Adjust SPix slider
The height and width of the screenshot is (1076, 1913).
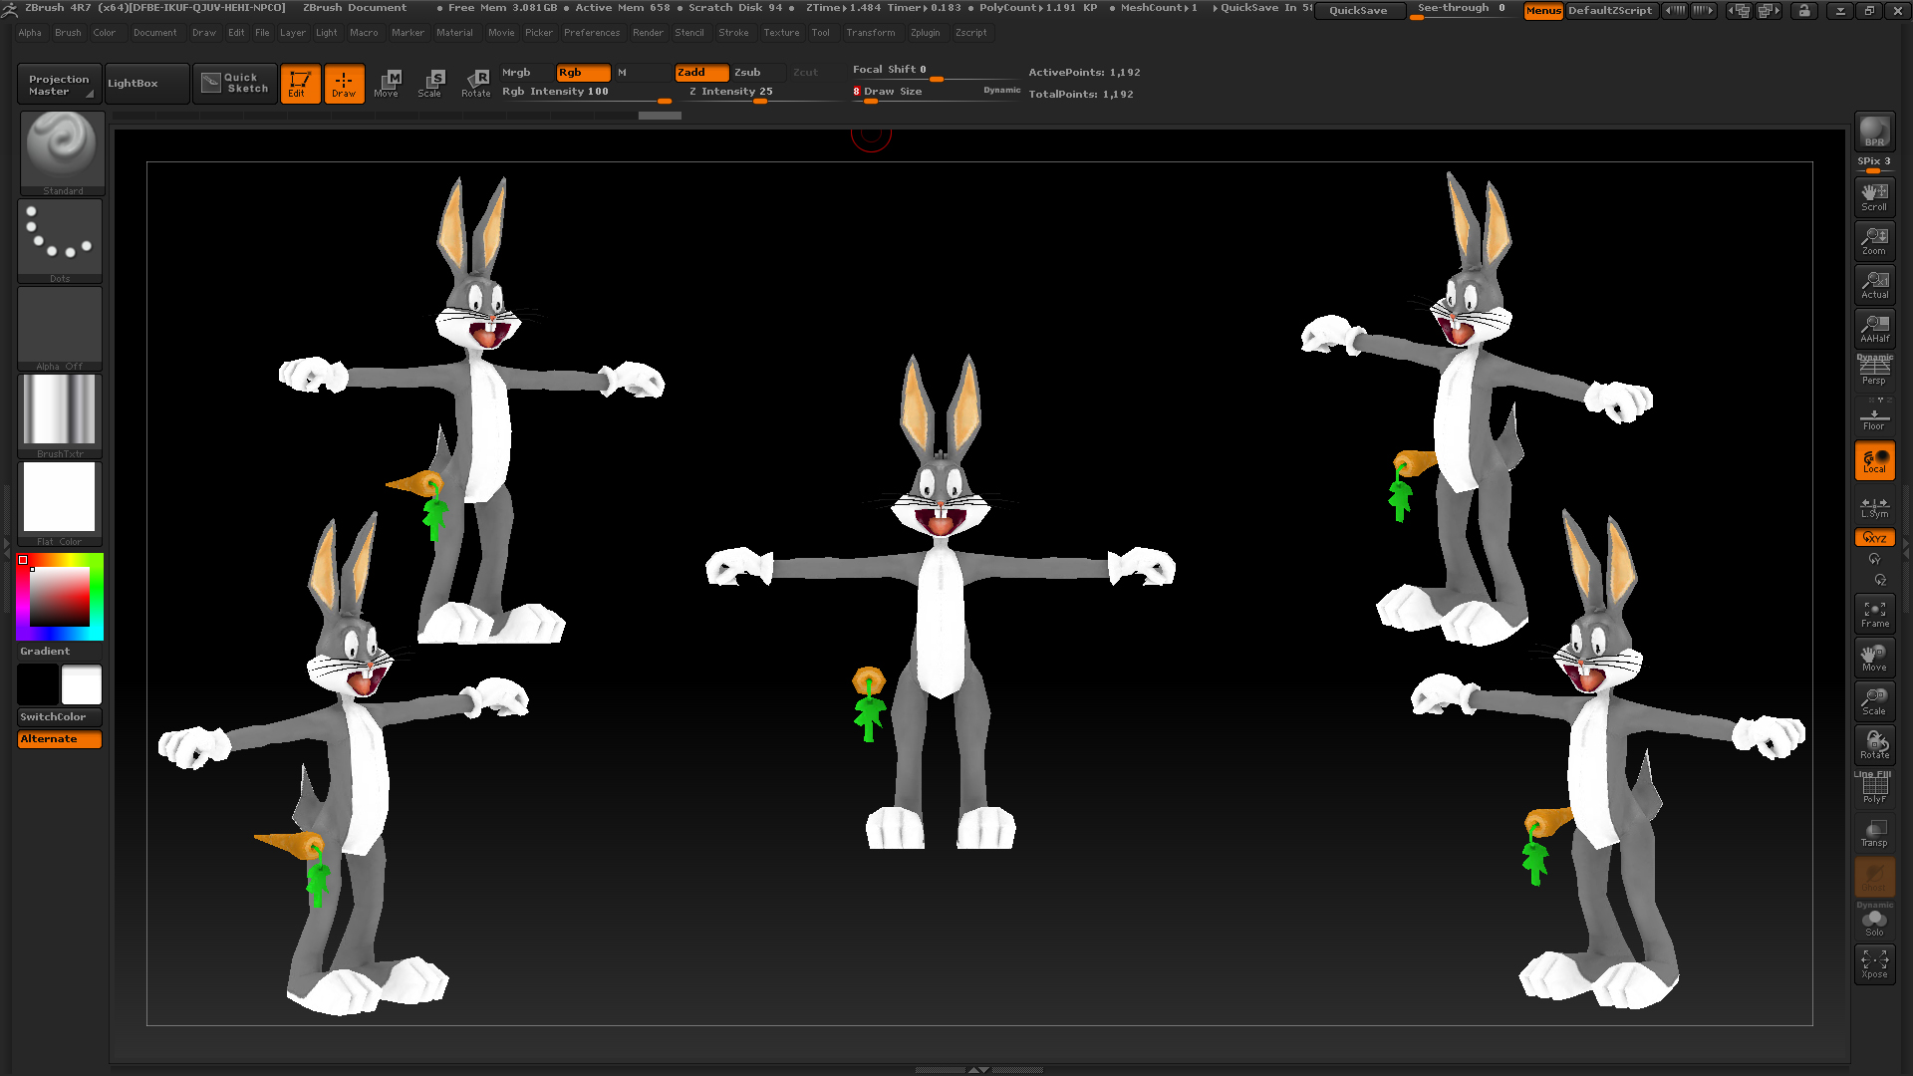[x=1874, y=163]
